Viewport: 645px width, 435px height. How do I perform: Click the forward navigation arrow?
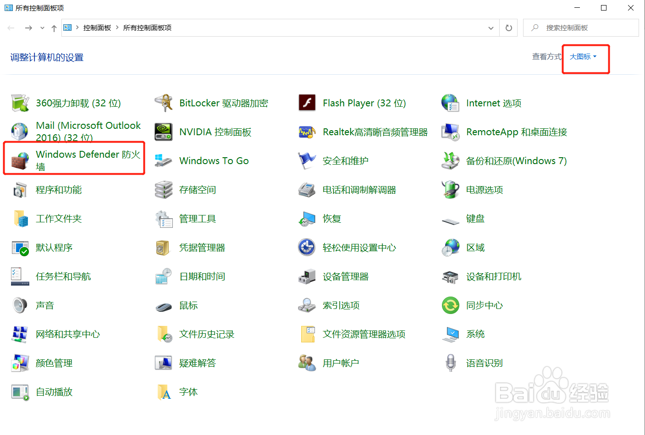pyautogui.click(x=28, y=28)
